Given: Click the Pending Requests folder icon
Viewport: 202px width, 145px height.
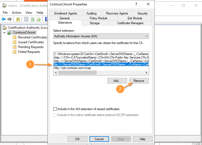Looking at the screenshot, I should pos(15,47).
